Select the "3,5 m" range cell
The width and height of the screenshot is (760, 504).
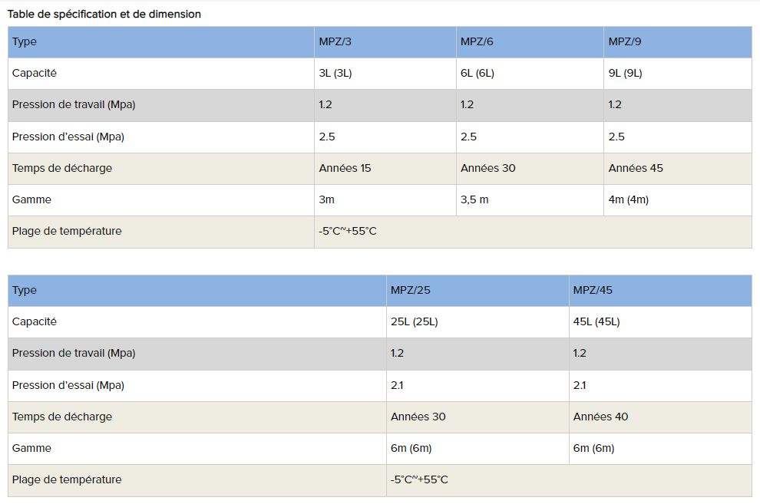(474, 199)
